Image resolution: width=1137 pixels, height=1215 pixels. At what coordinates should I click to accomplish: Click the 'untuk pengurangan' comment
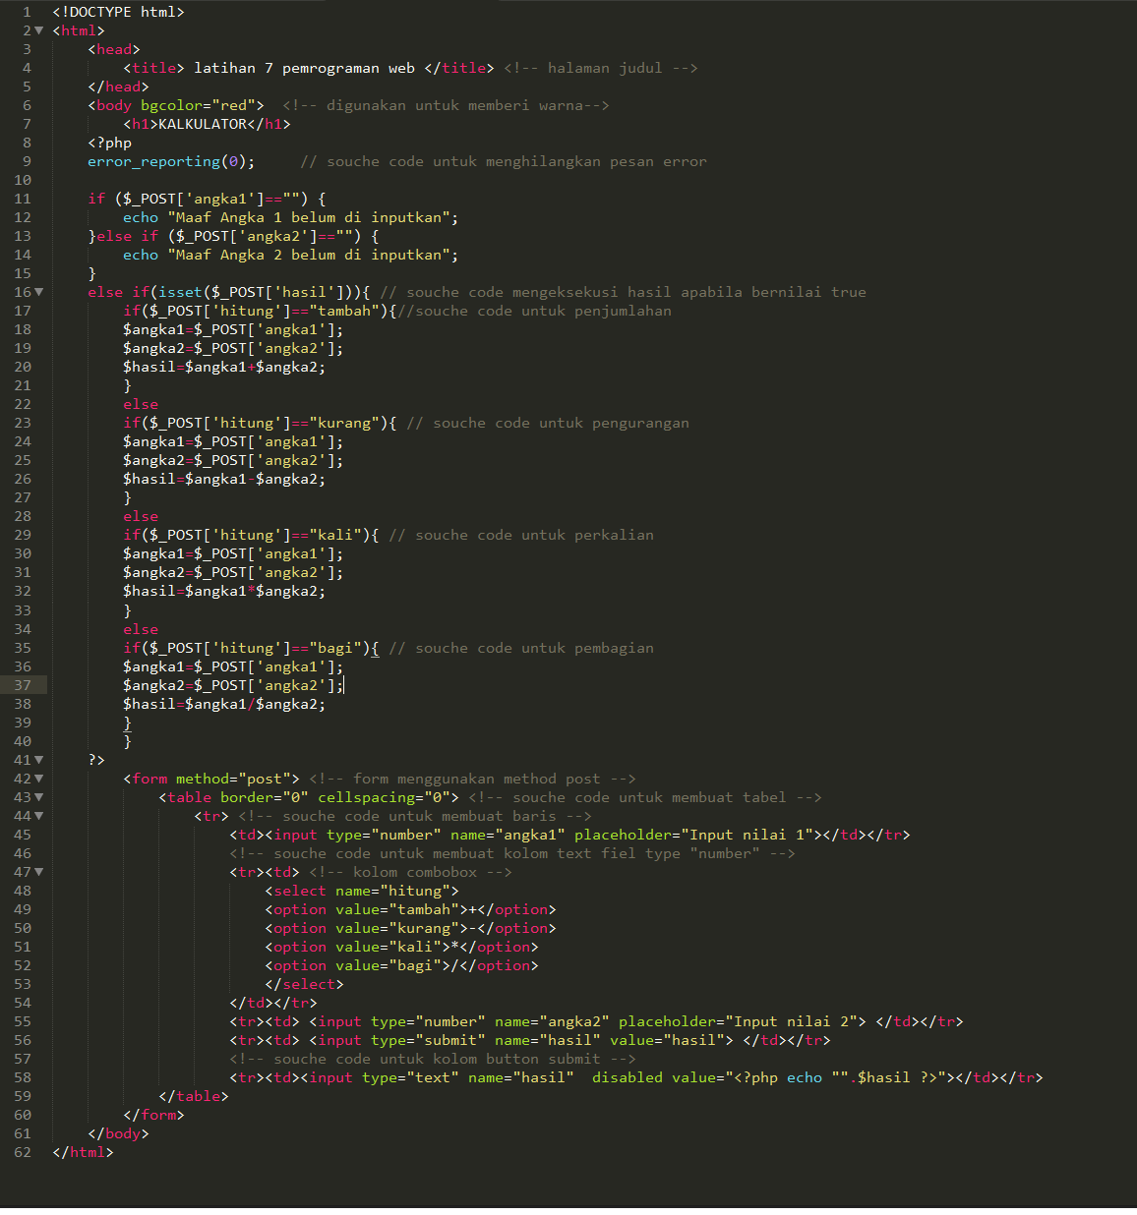coord(614,423)
